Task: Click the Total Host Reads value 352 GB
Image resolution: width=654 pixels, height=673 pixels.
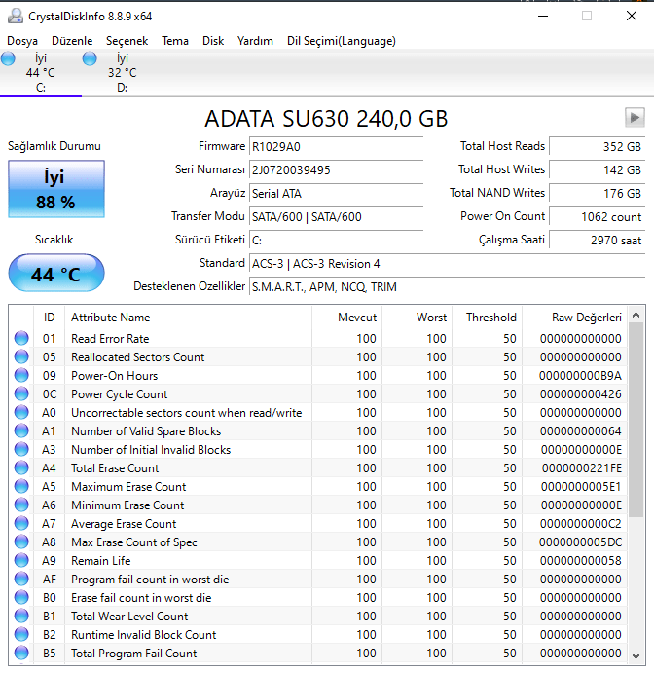Action: pos(597,147)
